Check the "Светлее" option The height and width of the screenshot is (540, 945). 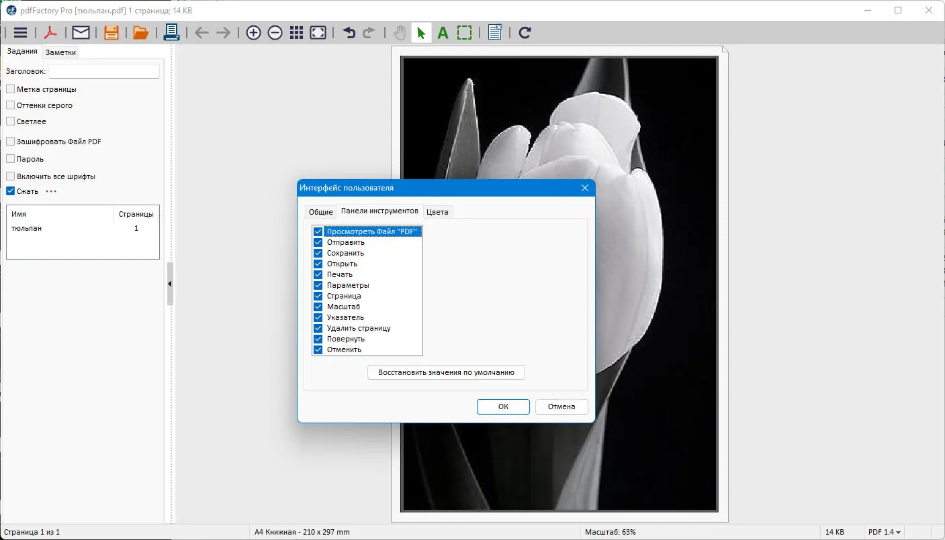click(x=11, y=121)
